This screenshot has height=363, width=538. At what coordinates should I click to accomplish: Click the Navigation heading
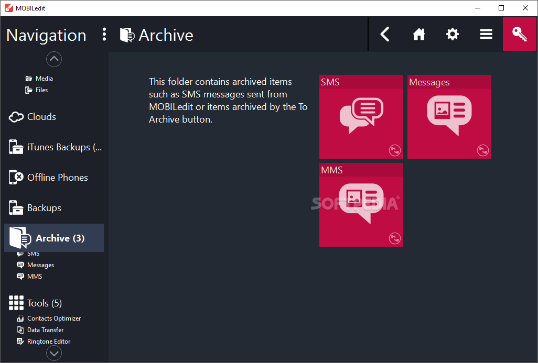46,35
